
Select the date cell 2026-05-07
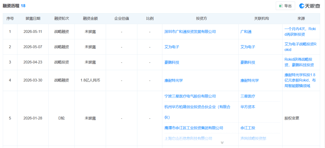(x=33, y=47)
